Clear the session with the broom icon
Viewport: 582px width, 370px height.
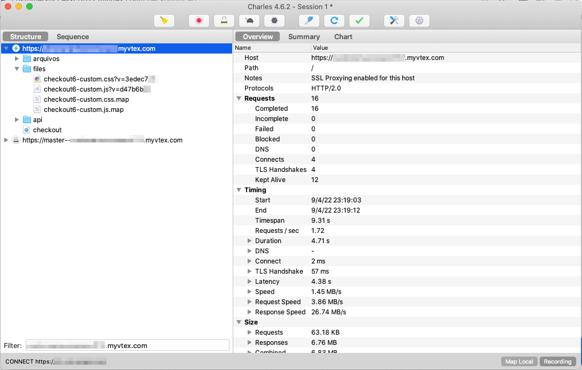(x=164, y=20)
